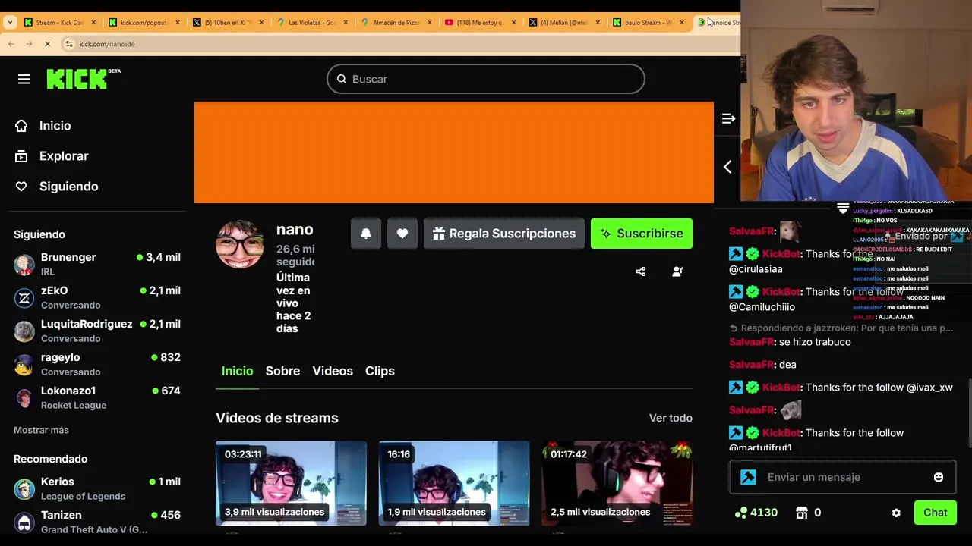The width and height of the screenshot is (972, 546).
Task: Click nano's profile avatar
Action: coord(240,244)
